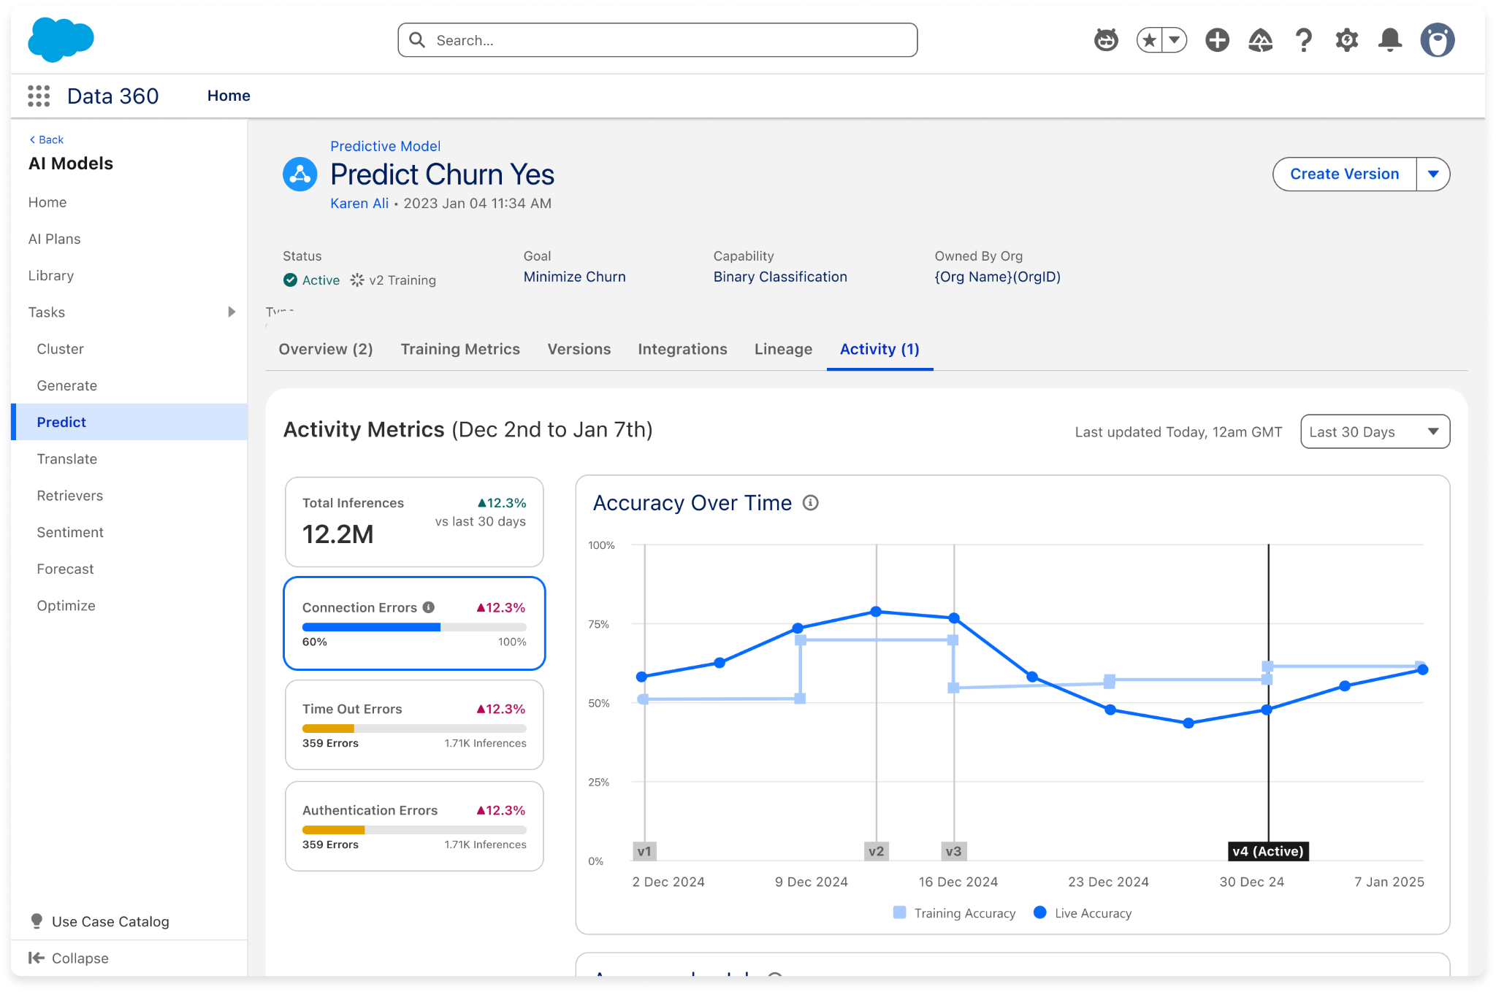This screenshot has width=1496, height=992.
Task: Click the Connection Errors progress bar
Action: point(414,627)
